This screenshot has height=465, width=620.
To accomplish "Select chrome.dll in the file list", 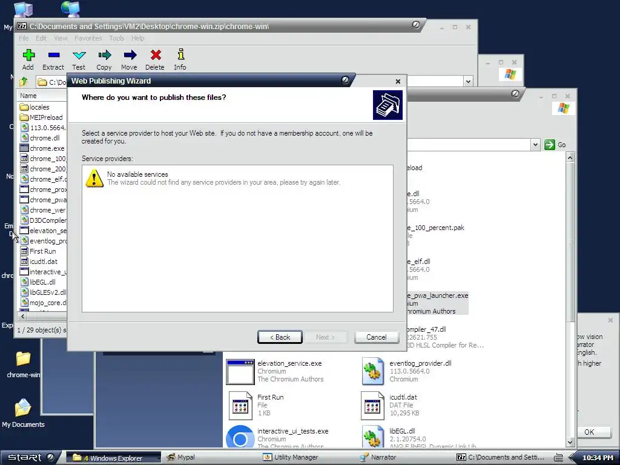I will [x=40, y=138].
